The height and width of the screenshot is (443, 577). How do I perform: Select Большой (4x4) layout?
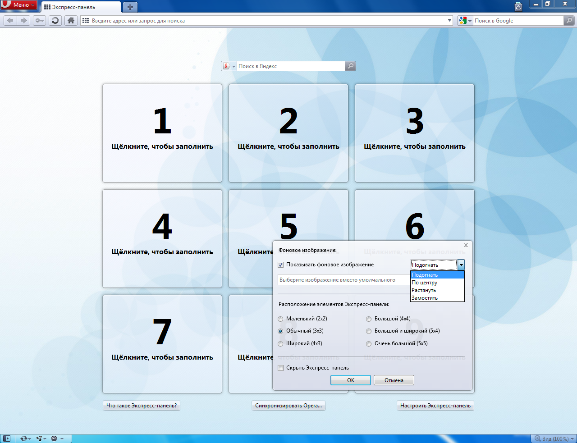369,319
